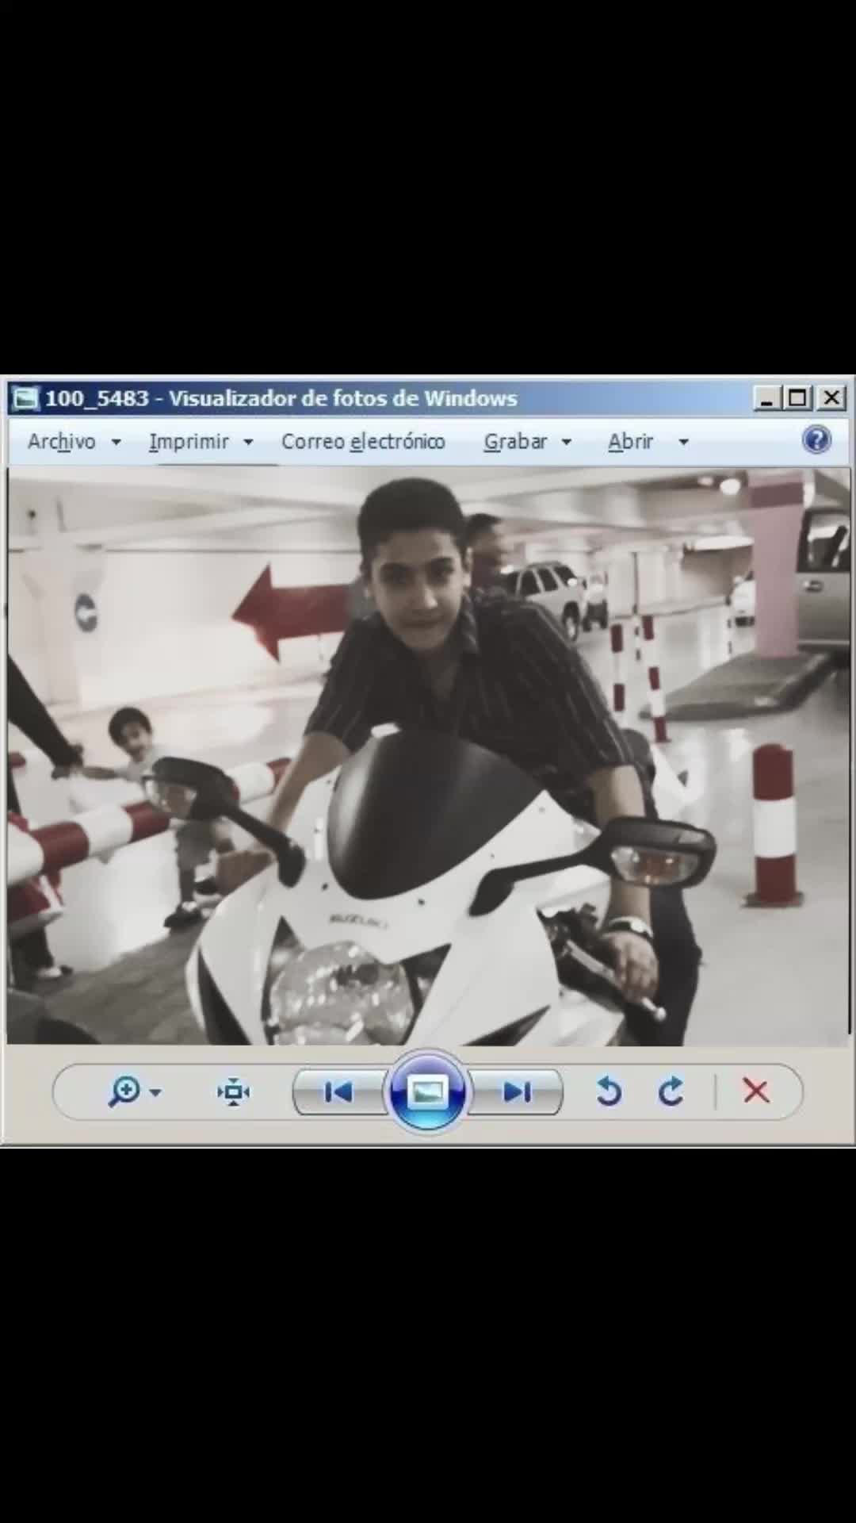Delete the photo with the red X

tap(756, 1091)
